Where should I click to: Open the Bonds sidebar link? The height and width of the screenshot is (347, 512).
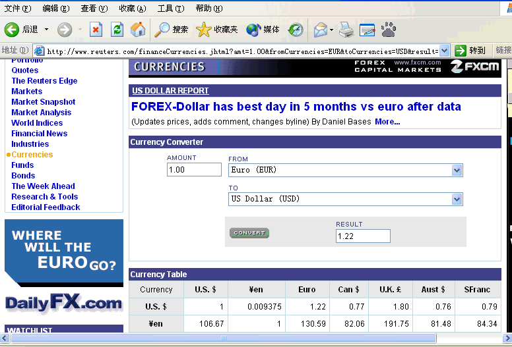click(23, 176)
